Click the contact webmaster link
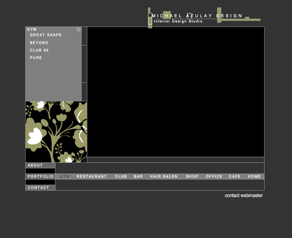This screenshot has height=238, width=292. [244, 195]
